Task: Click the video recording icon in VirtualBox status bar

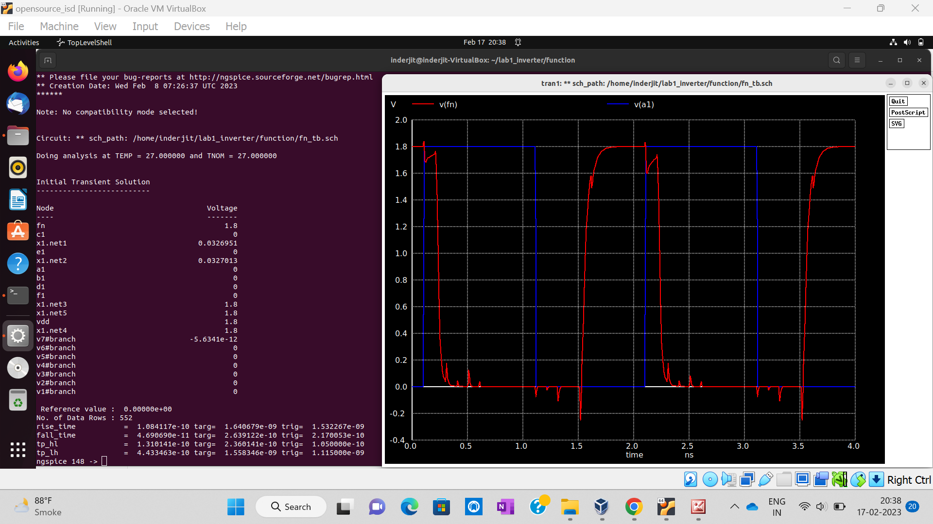Action: click(821, 479)
